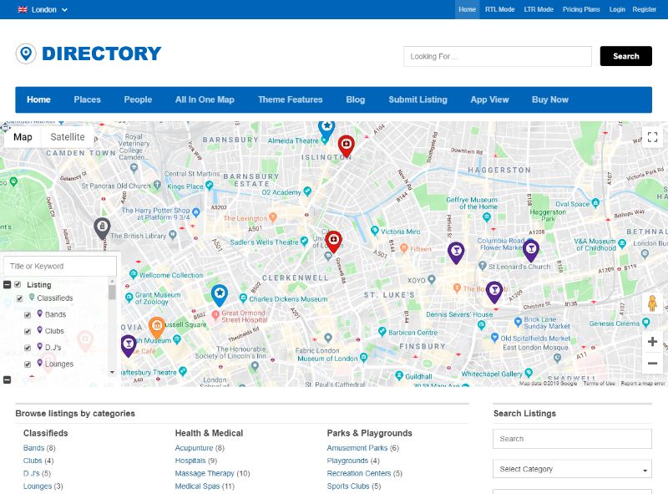668x494 pixels.
Task: Switch map to Satellite view
Action: pyautogui.click(x=68, y=137)
